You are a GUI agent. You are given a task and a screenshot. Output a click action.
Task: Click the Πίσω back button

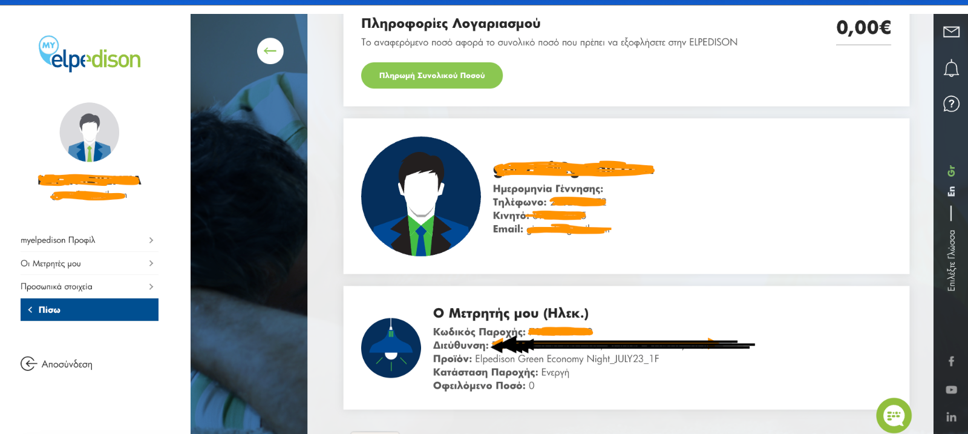(x=90, y=309)
